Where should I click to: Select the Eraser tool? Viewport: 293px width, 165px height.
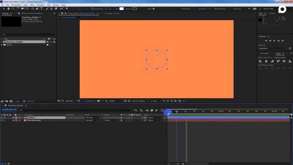coord(56,9)
